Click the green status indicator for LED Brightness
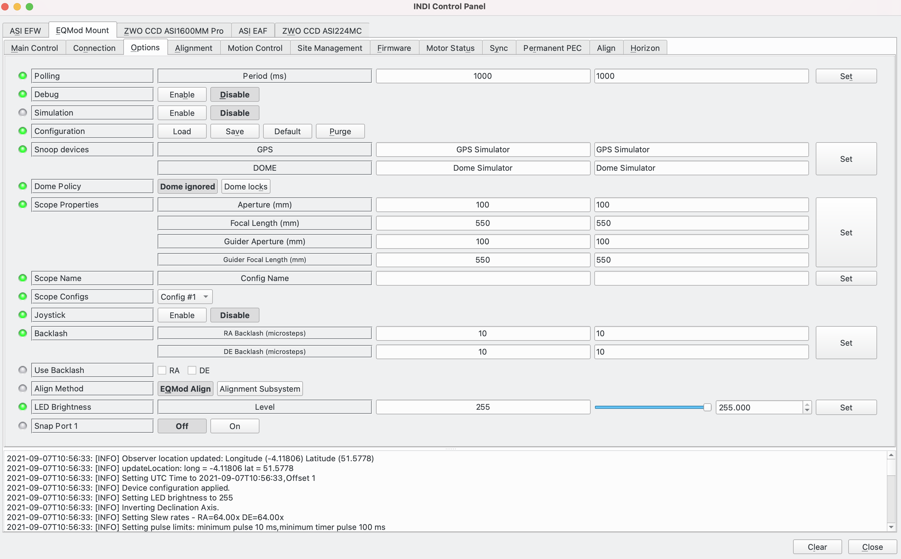Image resolution: width=901 pixels, height=559 pixels. click(23, 406)
